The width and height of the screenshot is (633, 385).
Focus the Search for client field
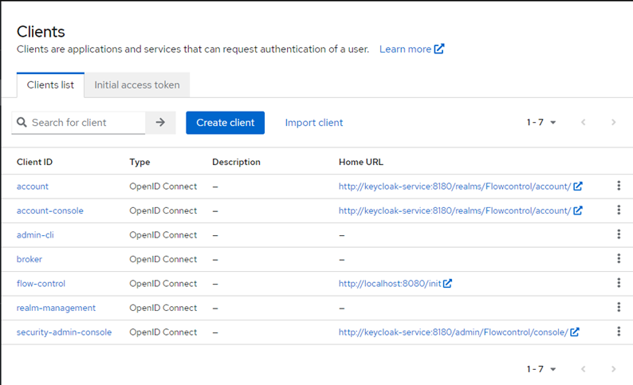coord(86,123)
